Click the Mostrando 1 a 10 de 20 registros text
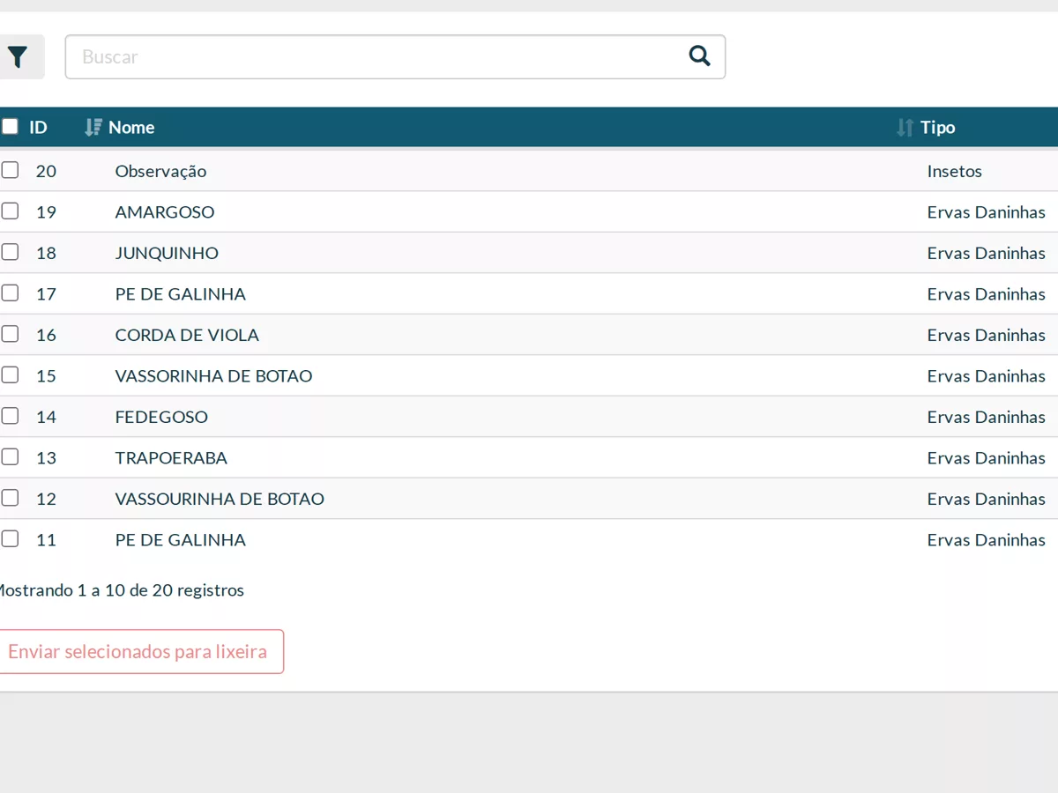Image resolution: width=1058 pixels, height=793 pixels. [x=121, y=590]
